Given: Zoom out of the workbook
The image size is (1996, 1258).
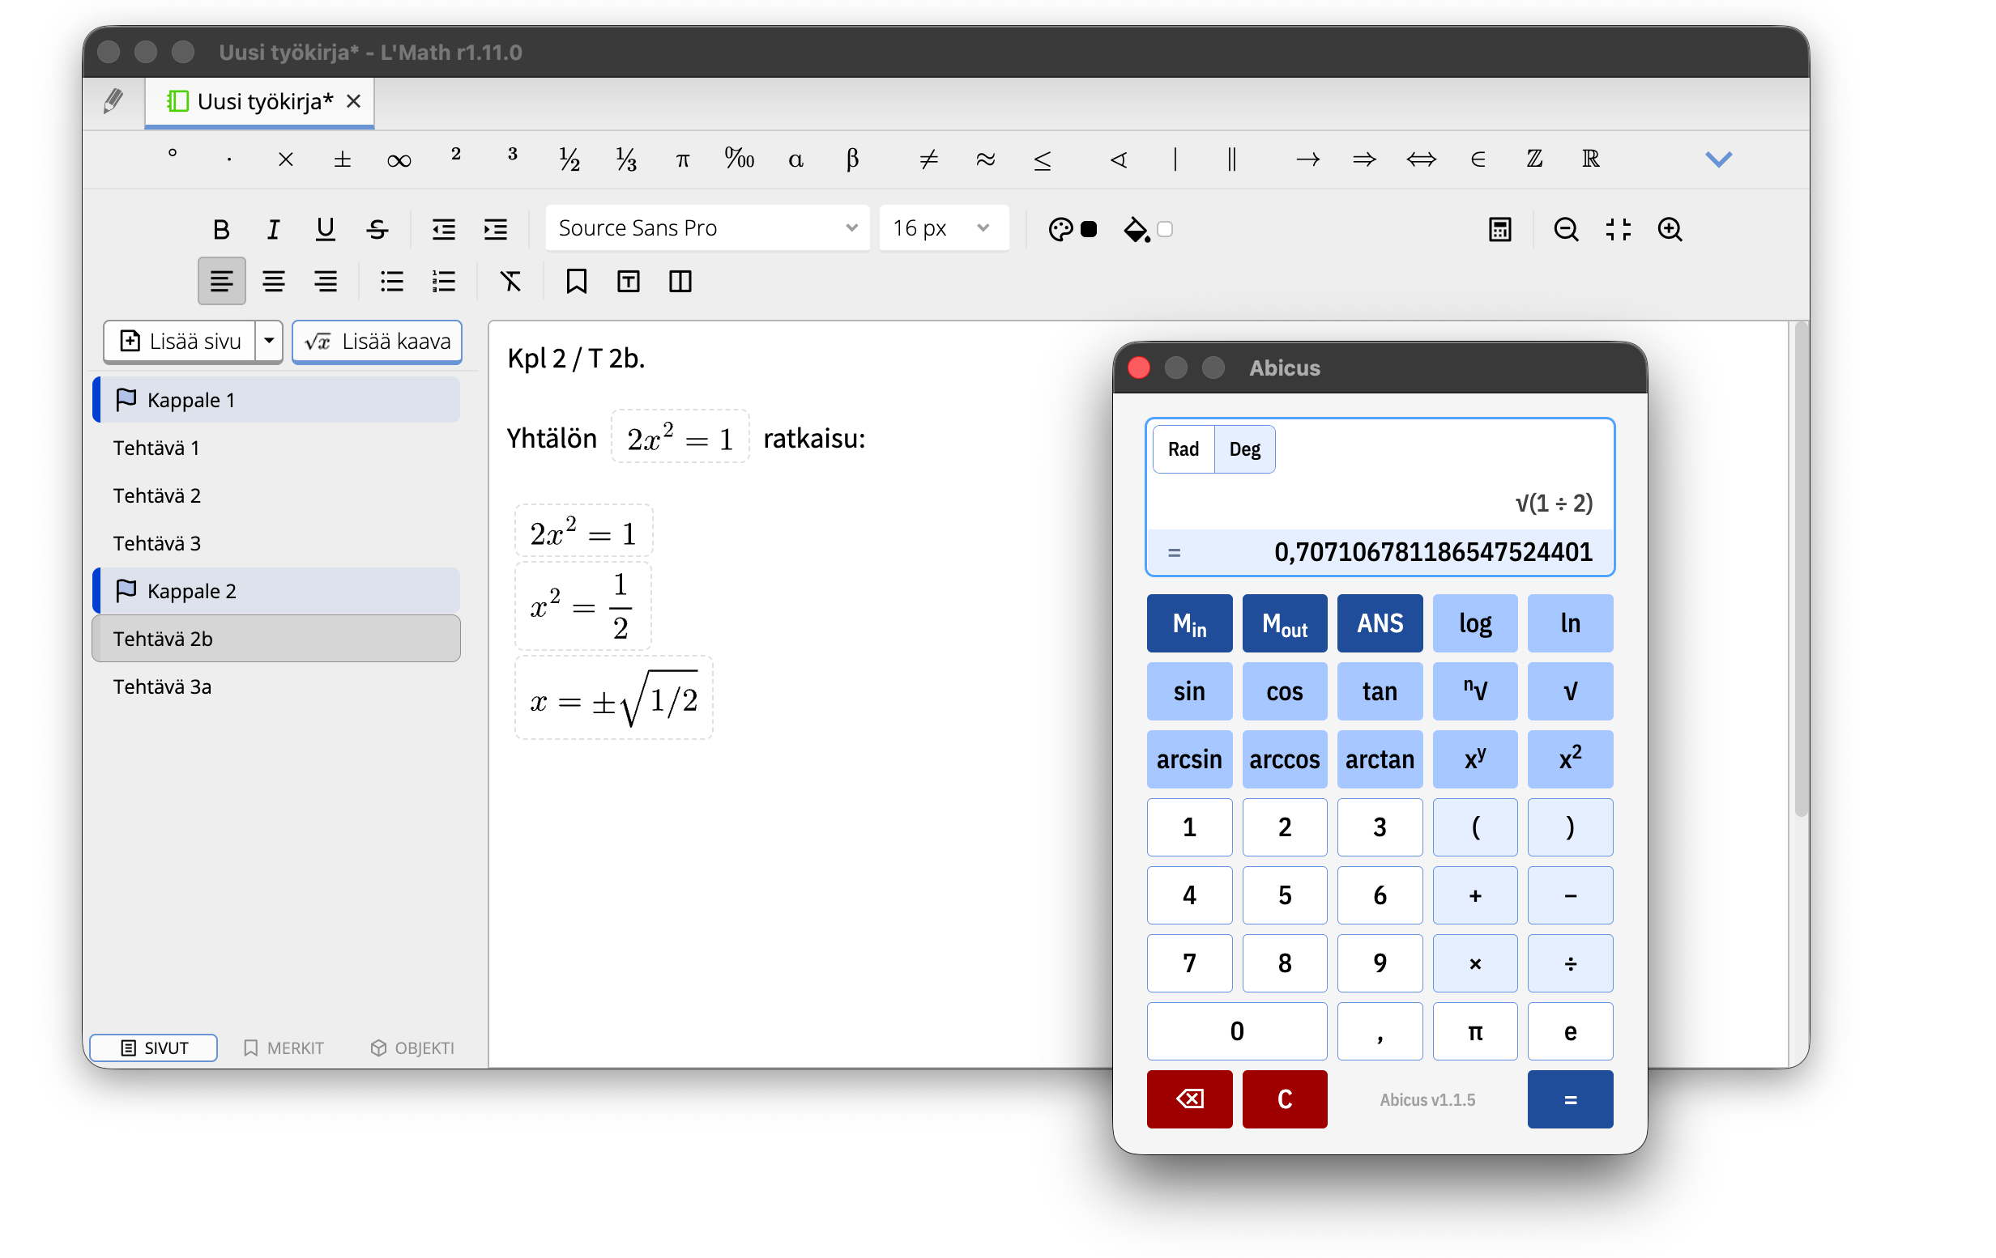Looking at the screenshot, I should [1566, 229].
